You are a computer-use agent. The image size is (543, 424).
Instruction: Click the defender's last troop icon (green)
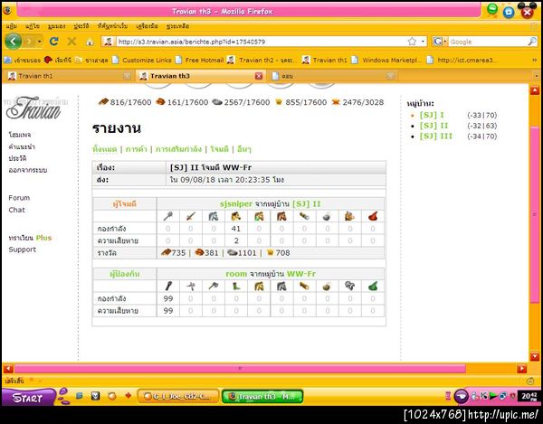373,286
